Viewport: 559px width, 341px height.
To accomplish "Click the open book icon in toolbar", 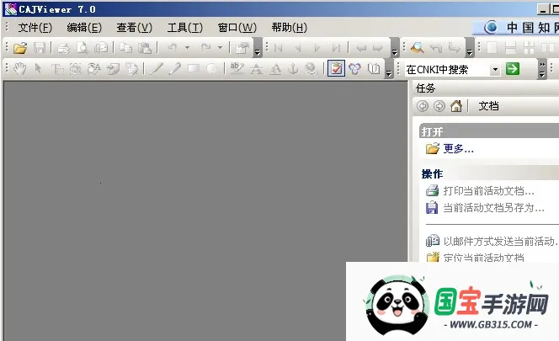I will [x=374, y=68].
